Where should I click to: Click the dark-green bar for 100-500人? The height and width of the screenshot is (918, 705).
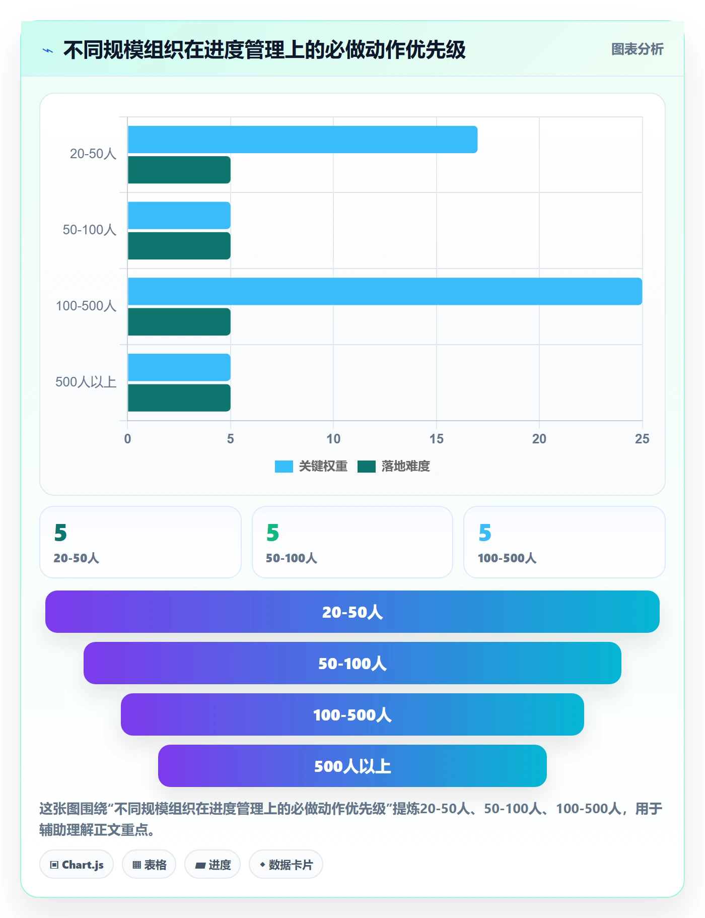click(179, 322)
